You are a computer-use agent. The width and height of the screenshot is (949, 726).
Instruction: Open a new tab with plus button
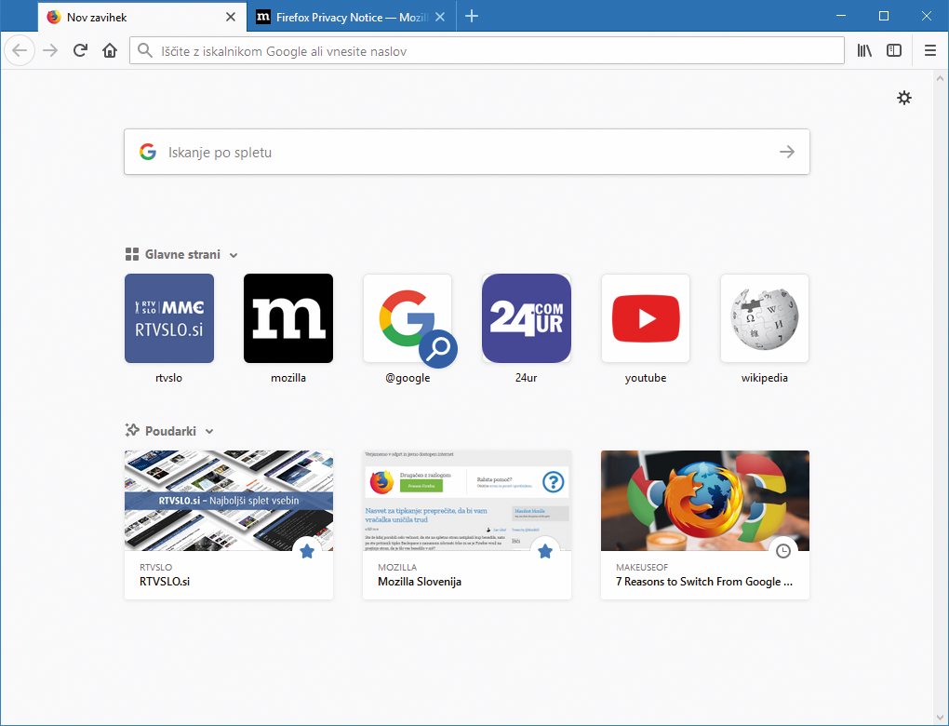472,17
